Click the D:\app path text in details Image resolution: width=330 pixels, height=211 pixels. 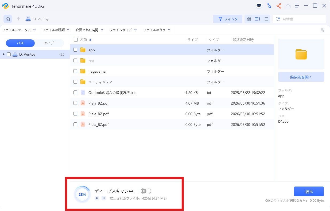[x=283, y=122]
